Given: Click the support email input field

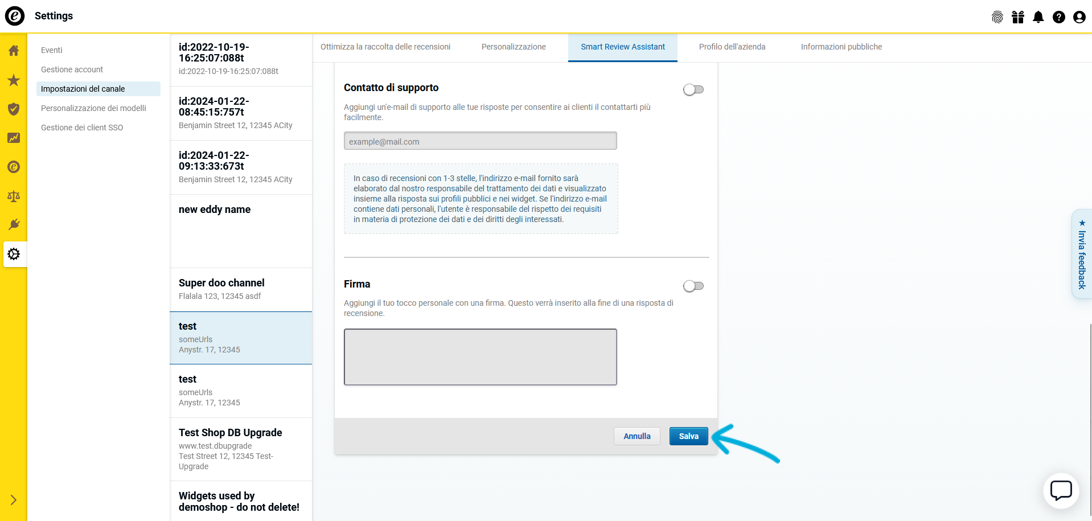Looking at the screenshot, I should pos(480,141).
